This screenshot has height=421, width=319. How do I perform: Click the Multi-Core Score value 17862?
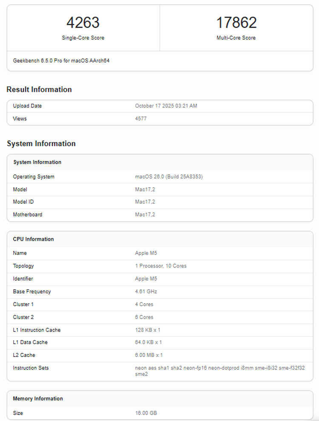(236, 23)
